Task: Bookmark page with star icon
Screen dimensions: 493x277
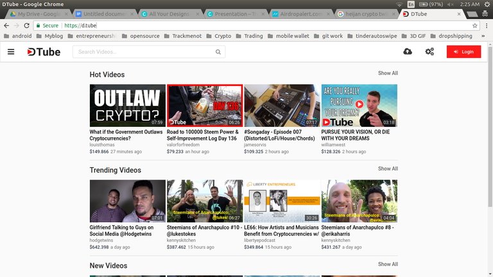Action: click(474, 26)
